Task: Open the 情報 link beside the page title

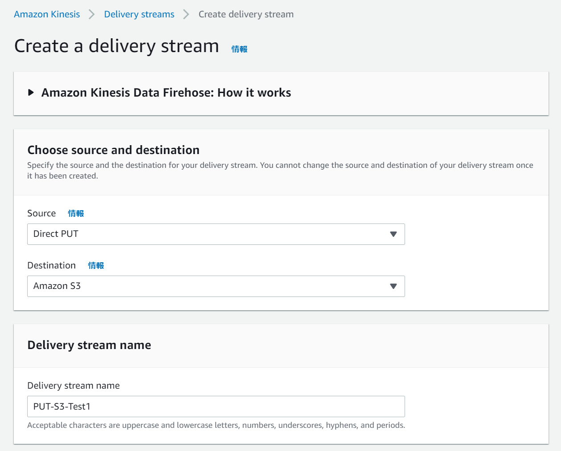Action: 239,49
